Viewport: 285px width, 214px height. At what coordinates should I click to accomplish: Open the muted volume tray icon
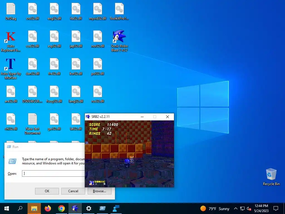click(x=249, y=208)
